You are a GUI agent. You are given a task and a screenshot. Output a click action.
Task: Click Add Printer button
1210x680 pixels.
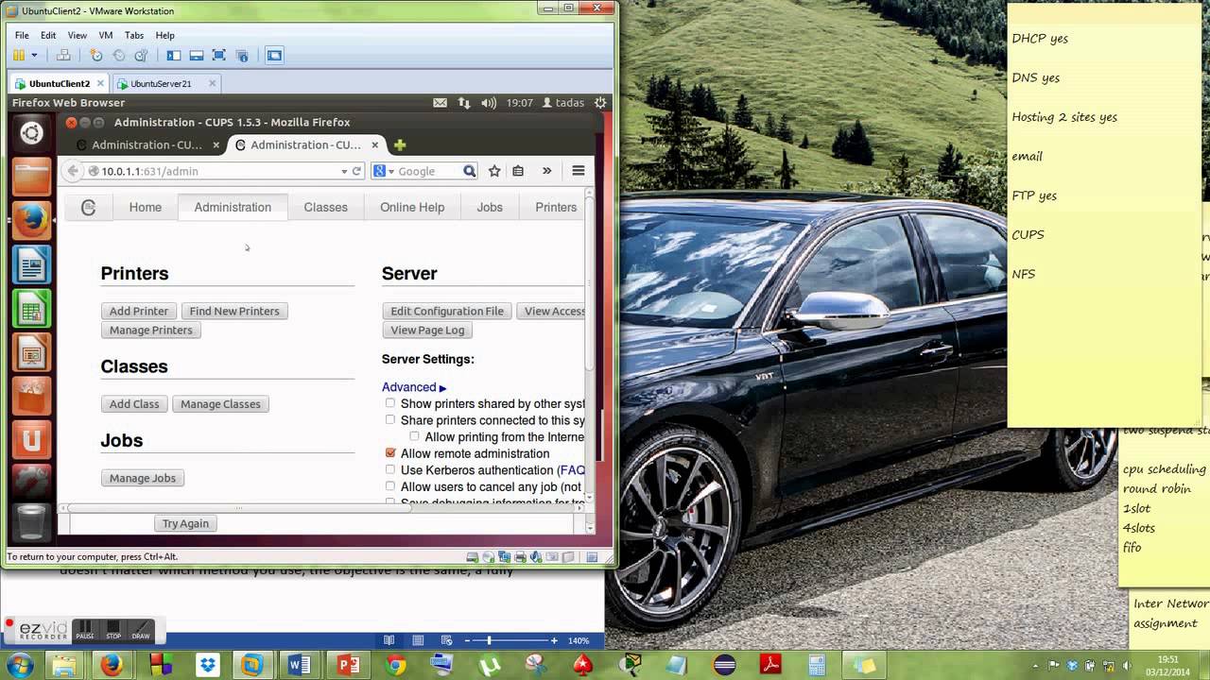click(x=139, y=311)
